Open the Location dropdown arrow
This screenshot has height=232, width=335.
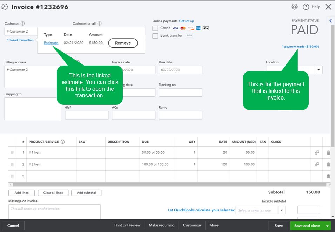[x=319, y=70]
